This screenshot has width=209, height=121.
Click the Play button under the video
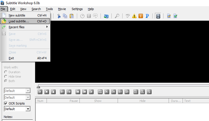[40, 92]
